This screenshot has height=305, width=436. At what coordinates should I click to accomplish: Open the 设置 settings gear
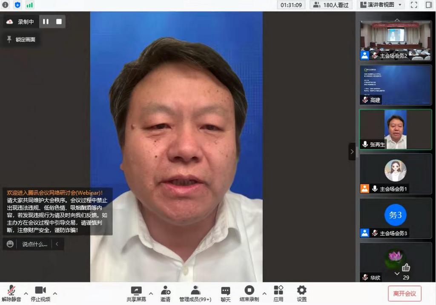point(301,291)
